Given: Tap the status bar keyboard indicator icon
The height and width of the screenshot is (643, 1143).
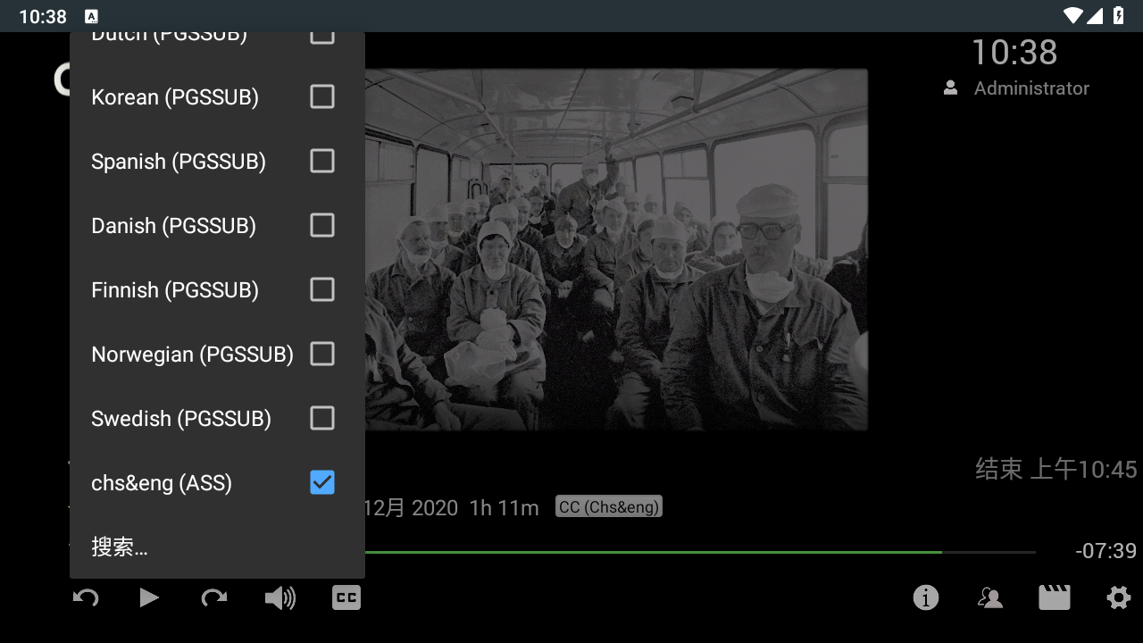Looking at the screenshot, I should point(91,16).
